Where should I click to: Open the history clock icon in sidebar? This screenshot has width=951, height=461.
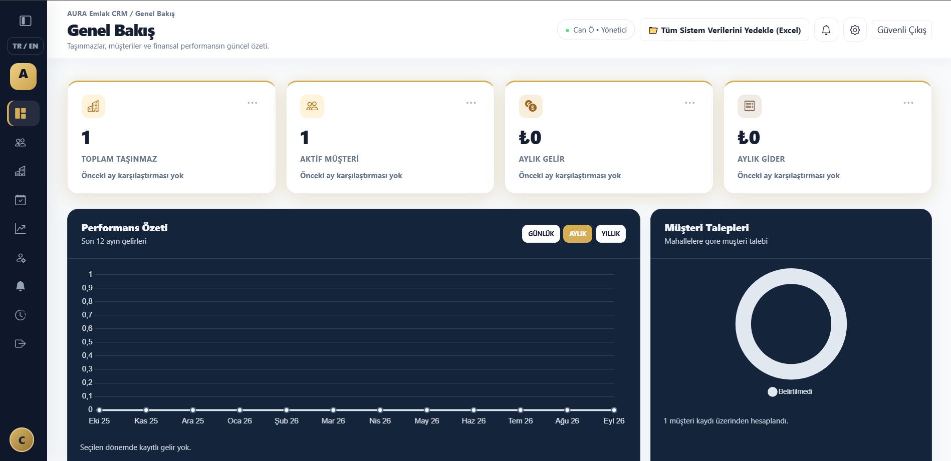point(21,315)
